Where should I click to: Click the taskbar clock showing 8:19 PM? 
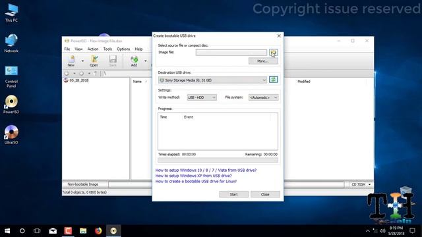[x=396, y=231]
